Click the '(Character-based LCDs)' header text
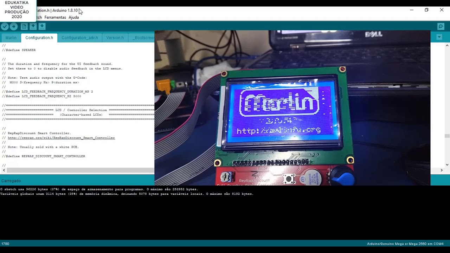450x253 pixels. (x=81, y=115)
